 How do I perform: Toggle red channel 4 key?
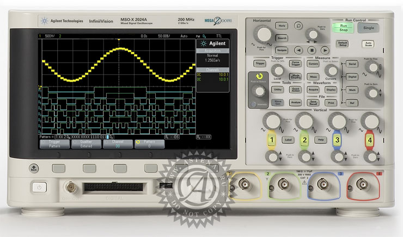[x=370, y=140]
